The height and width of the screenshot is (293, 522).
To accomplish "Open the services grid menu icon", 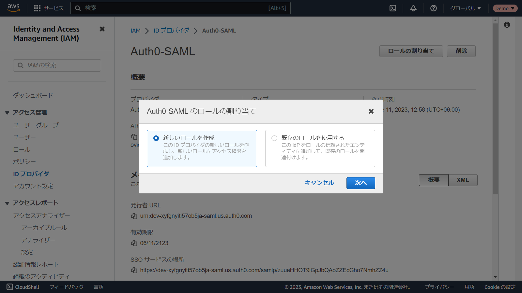I will coord(37,8).
